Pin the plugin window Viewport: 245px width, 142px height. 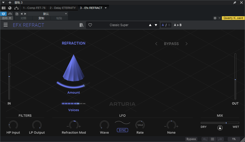pyautogui.click(x=235, y=3)
